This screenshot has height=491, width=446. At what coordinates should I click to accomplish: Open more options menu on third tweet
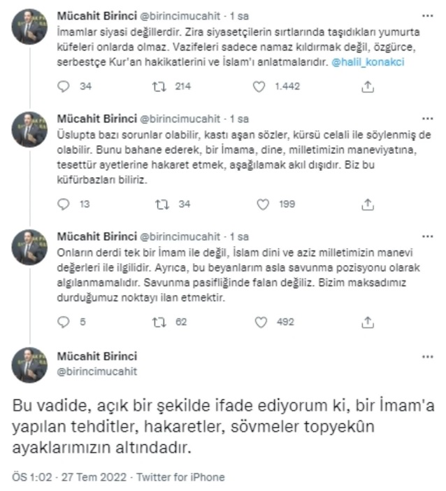[x=428, y=236]
